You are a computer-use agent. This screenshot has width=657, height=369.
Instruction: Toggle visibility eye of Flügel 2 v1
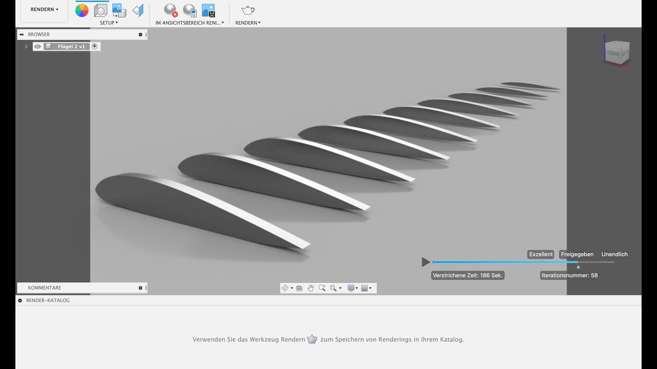click(x=37, y=46)
